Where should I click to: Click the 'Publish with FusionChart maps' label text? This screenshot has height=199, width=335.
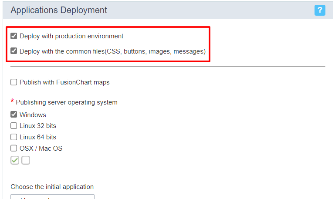[64, 82]
